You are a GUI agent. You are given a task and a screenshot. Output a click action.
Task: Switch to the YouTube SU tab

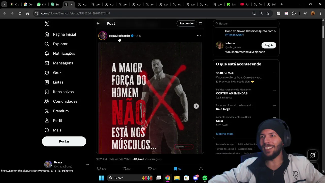click(244, 4)
